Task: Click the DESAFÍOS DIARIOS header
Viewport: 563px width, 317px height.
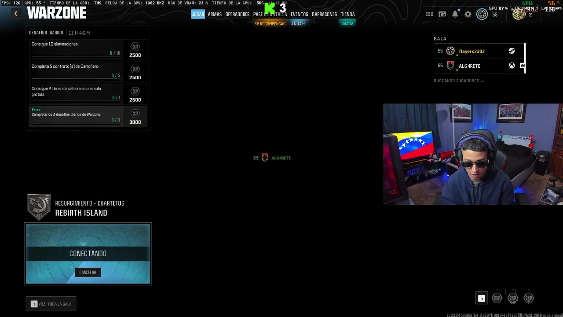Action: pyautogui.click(x=46, y=33)
